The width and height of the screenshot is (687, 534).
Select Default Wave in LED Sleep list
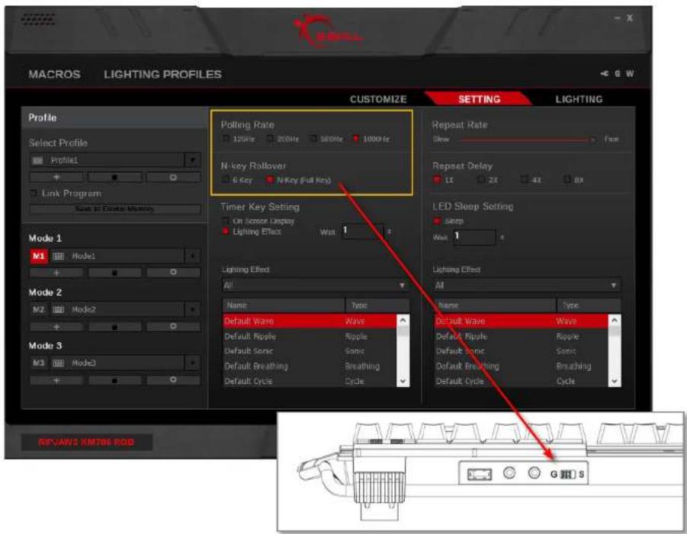coord(522,321)
